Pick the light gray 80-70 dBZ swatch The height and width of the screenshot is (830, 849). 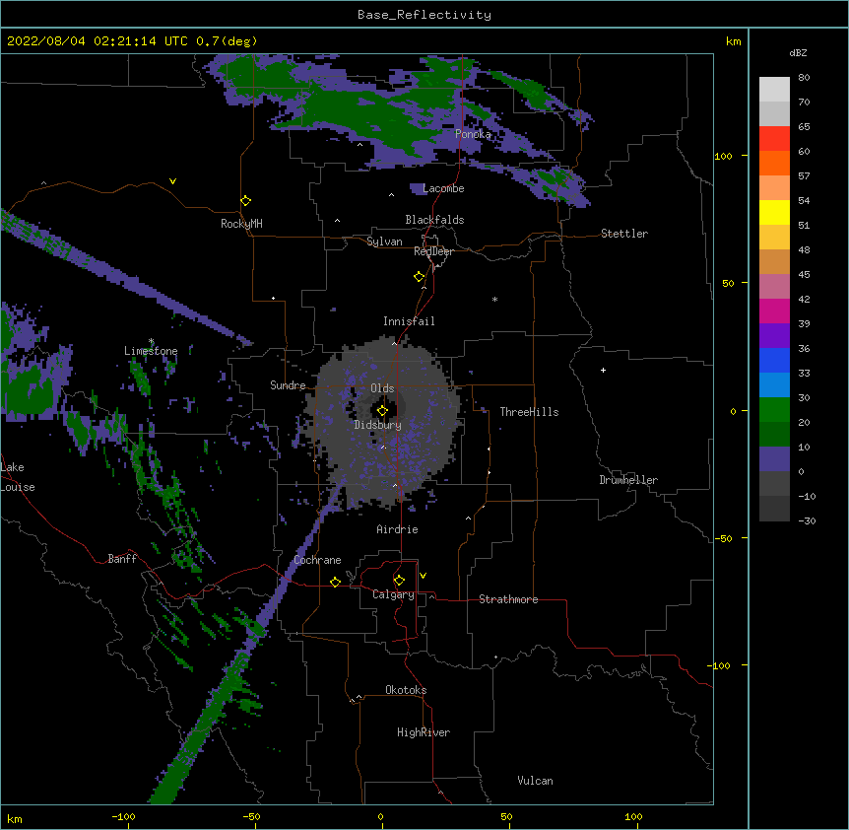774,89
